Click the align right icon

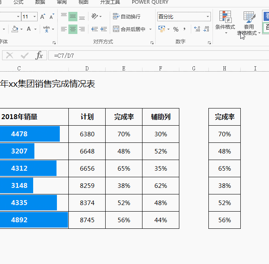(82, 29)
